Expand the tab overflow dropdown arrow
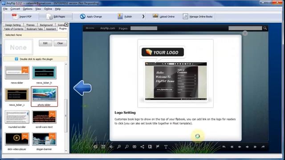This screenshot has width=285, height=160. point(66,24)
